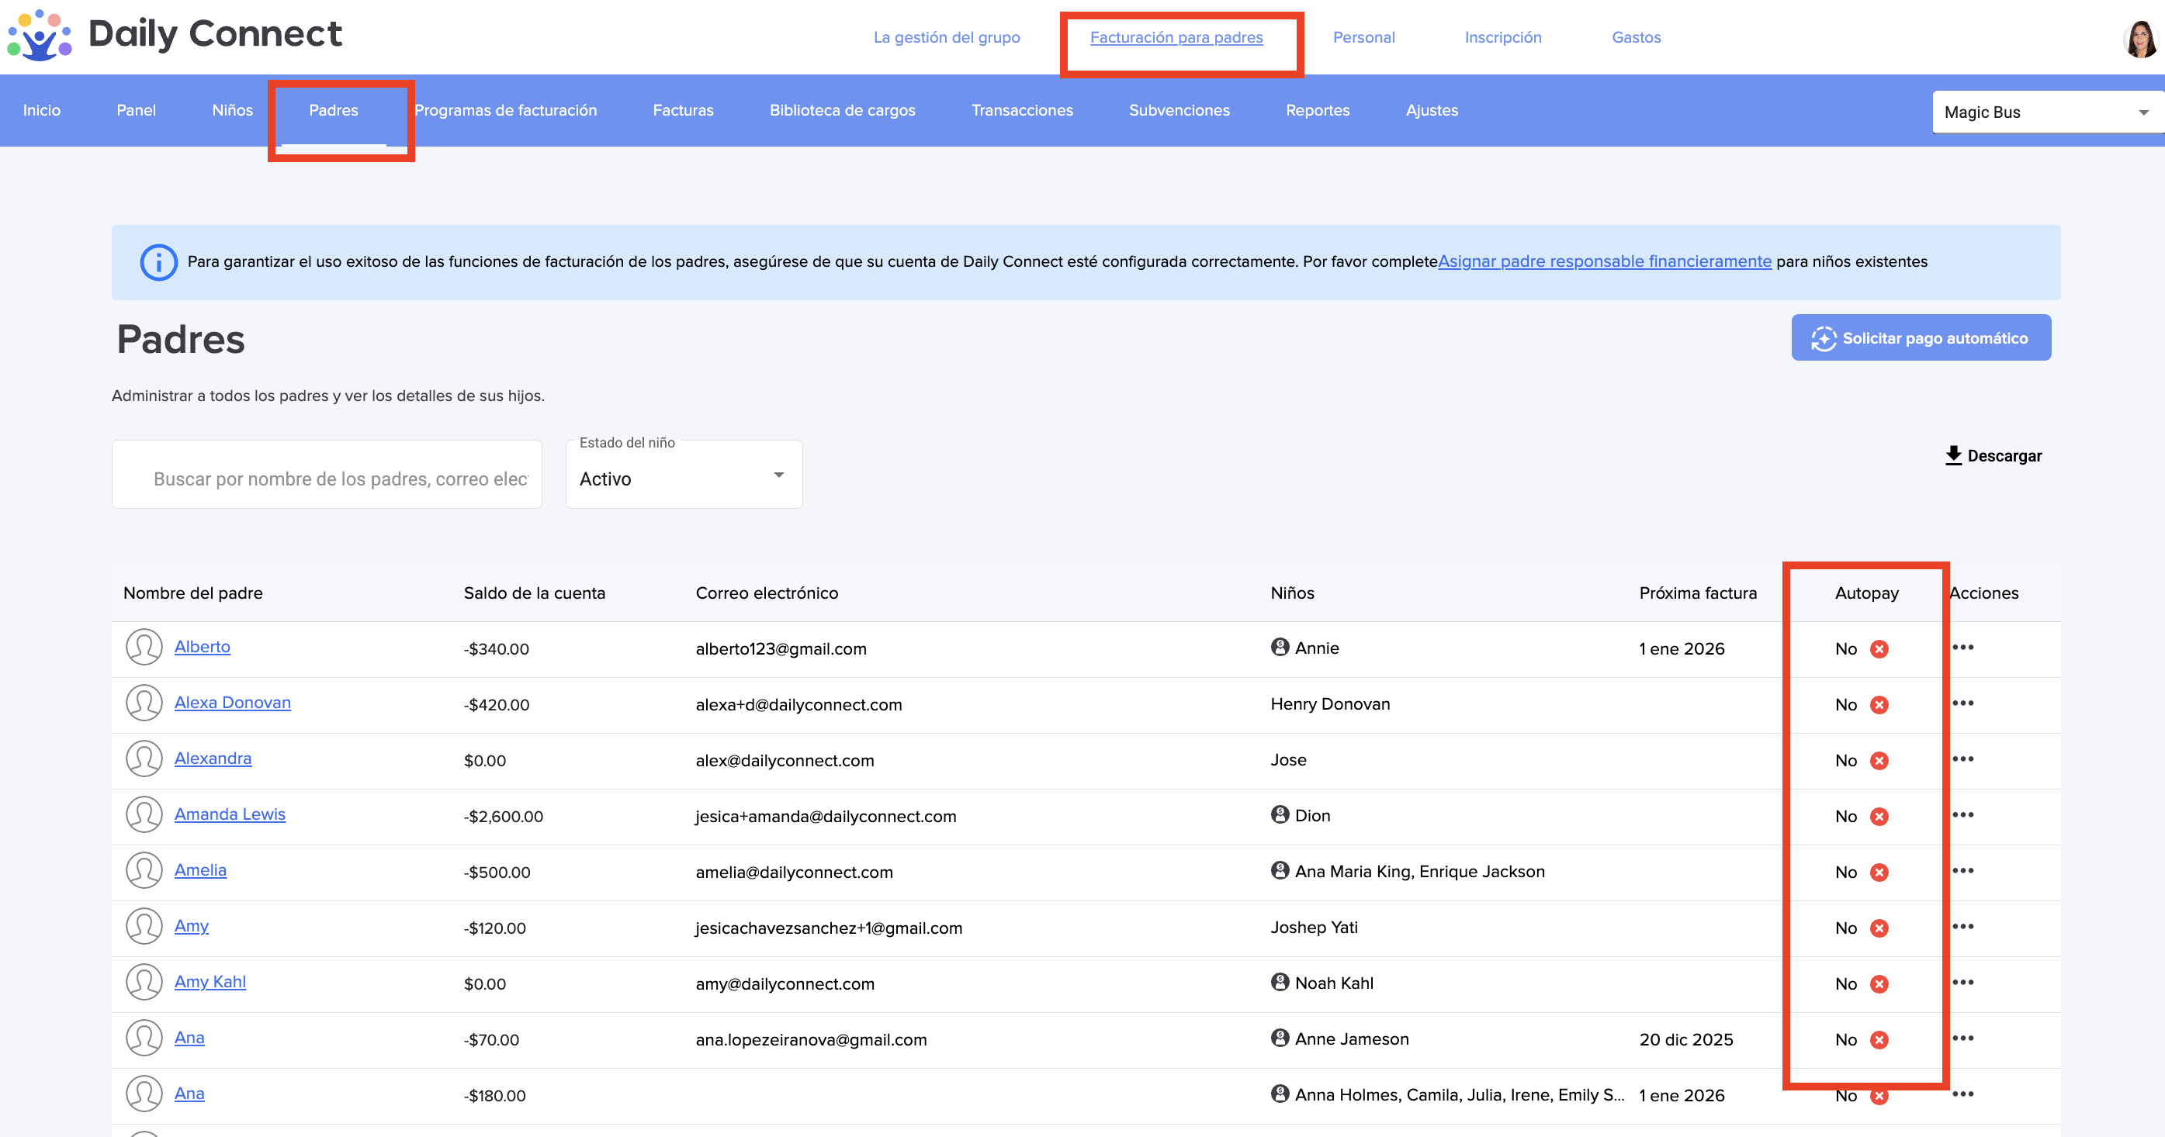Open three-dot actions for Amy Kahl
The width and height of the screenshot is (2165, 1137).
1962,983
